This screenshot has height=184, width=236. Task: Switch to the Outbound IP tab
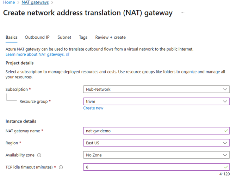pyautogui.click(x=37, y=37)
